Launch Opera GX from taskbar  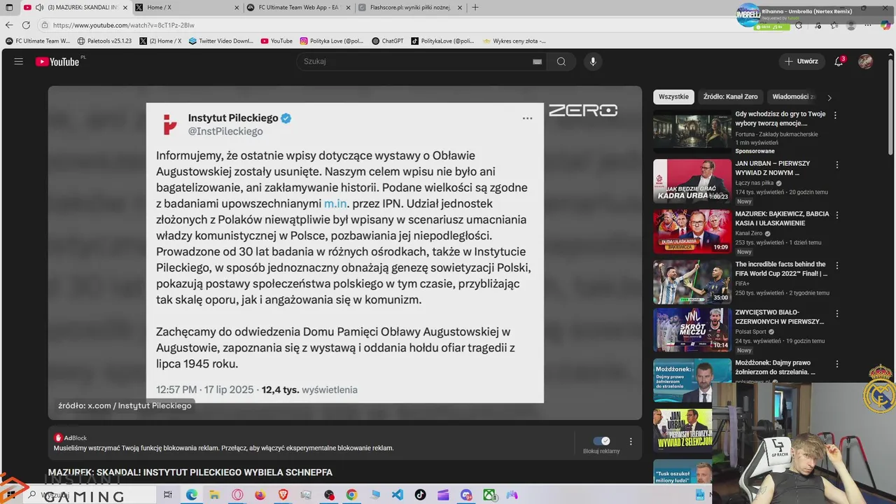coord(237,495)
